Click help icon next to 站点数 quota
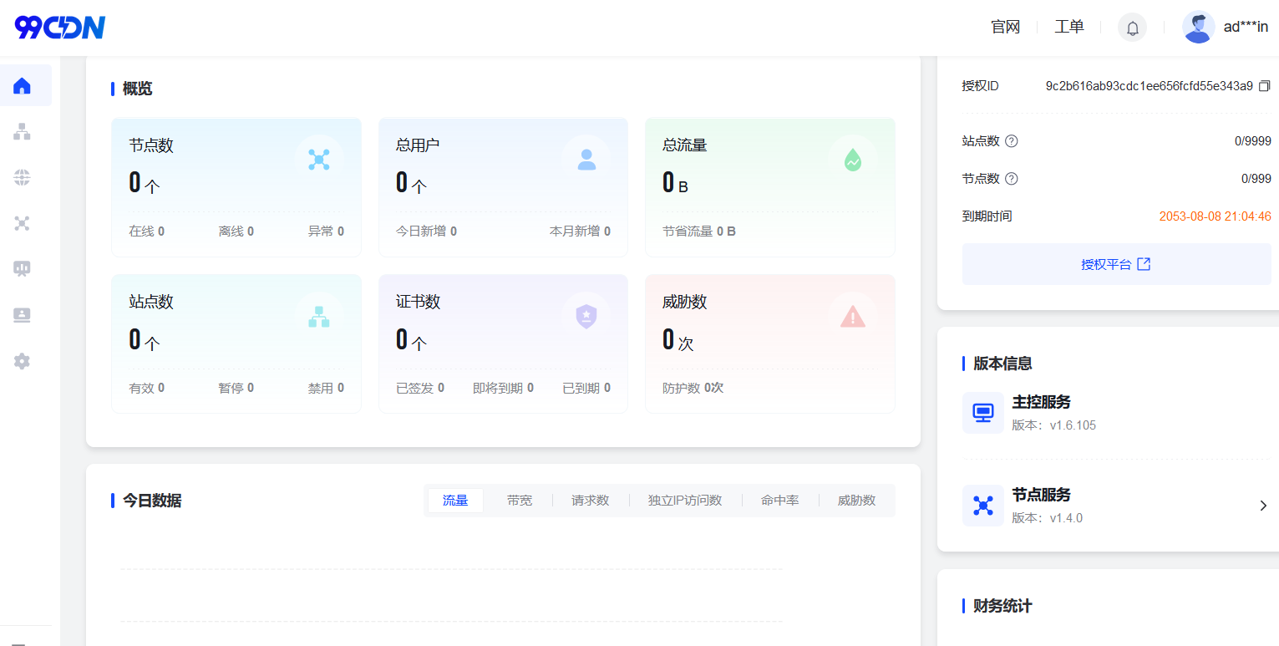The image size is (1279, 646). pyautogui.click(x=1012, y=141)
